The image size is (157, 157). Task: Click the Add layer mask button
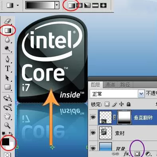[137, 154]
